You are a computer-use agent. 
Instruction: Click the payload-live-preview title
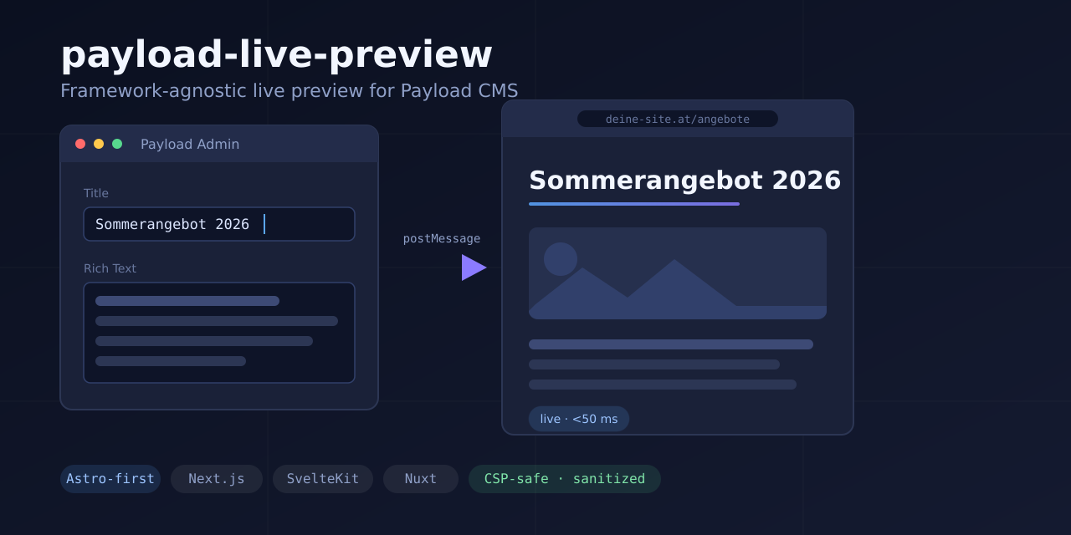(x=276, y=54)
